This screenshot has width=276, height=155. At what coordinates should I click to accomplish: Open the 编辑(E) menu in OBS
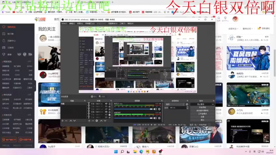pyautogui.click(x=72, y=23)
